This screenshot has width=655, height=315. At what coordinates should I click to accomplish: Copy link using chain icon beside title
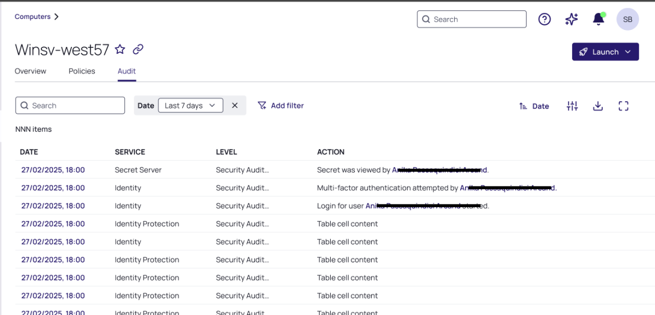click(138, 50)
